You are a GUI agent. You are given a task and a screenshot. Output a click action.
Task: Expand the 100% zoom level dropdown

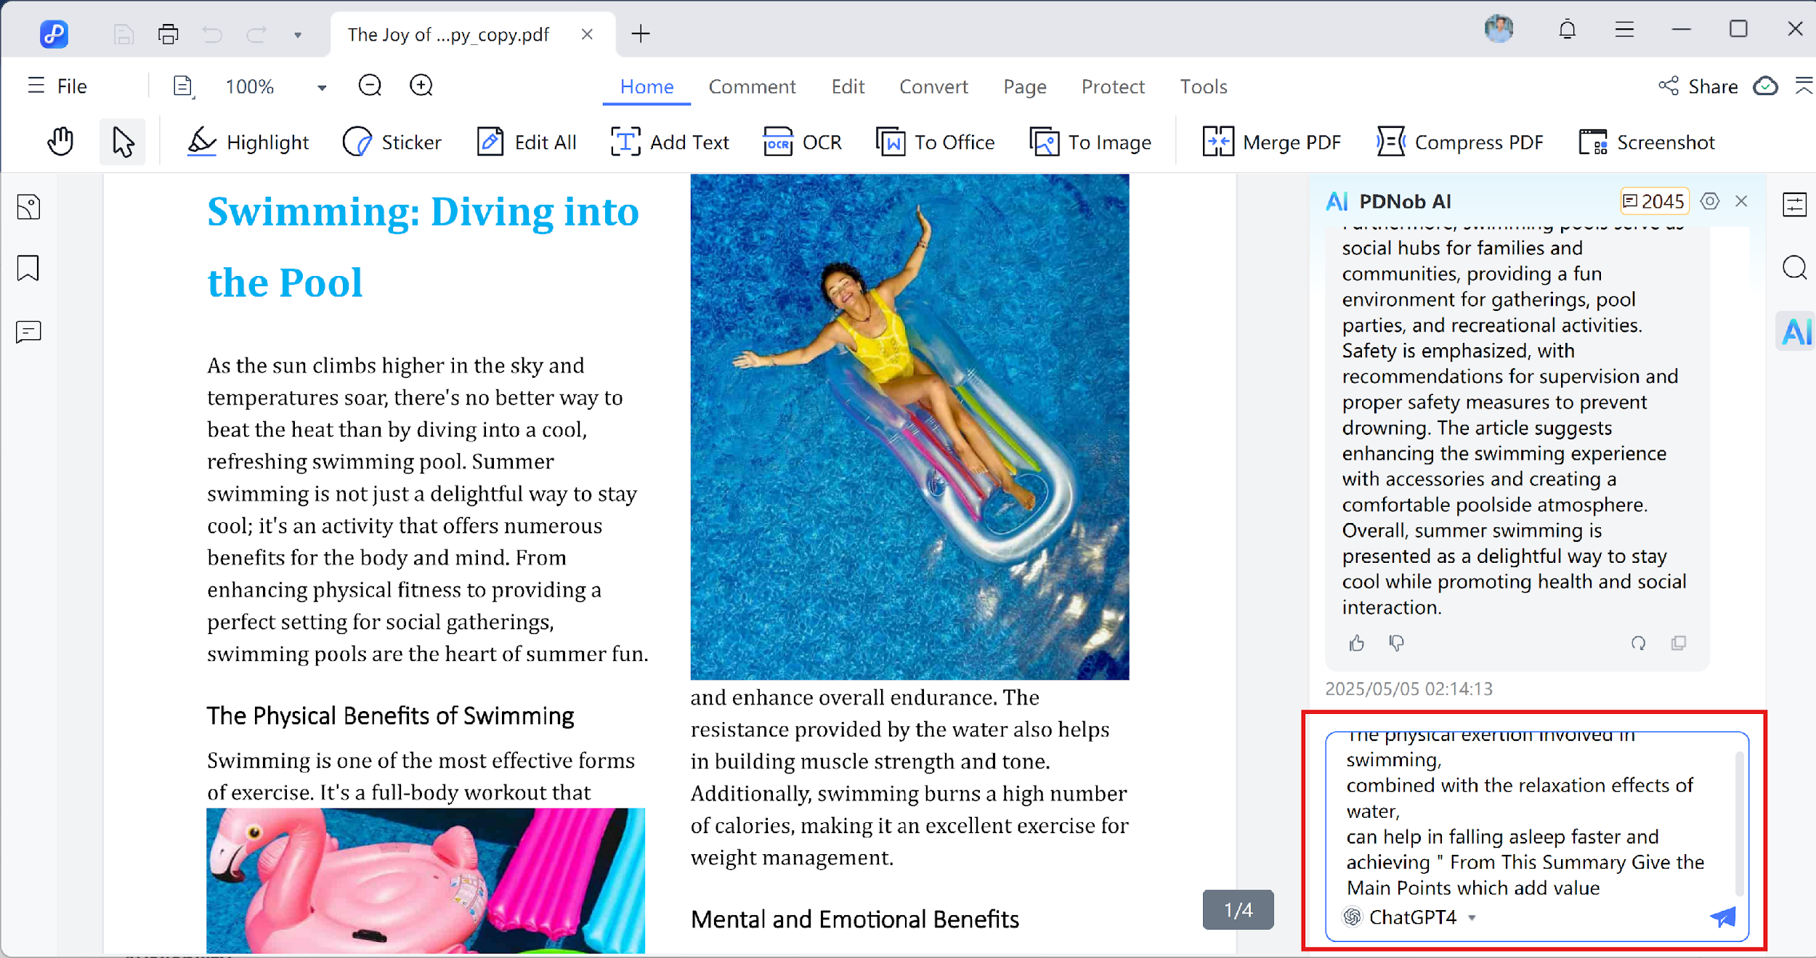[321, 88]
